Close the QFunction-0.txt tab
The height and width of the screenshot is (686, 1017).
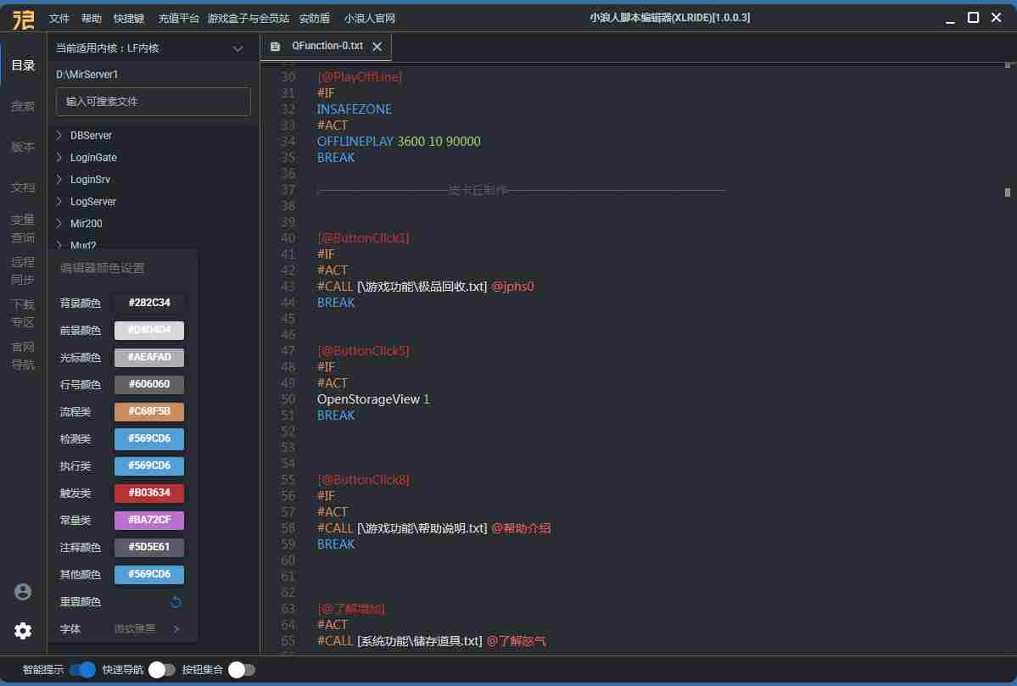click(x=377, y=47)
